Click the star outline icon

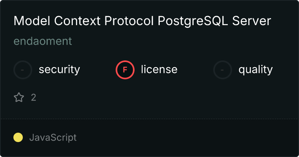[x=19, y=97]
